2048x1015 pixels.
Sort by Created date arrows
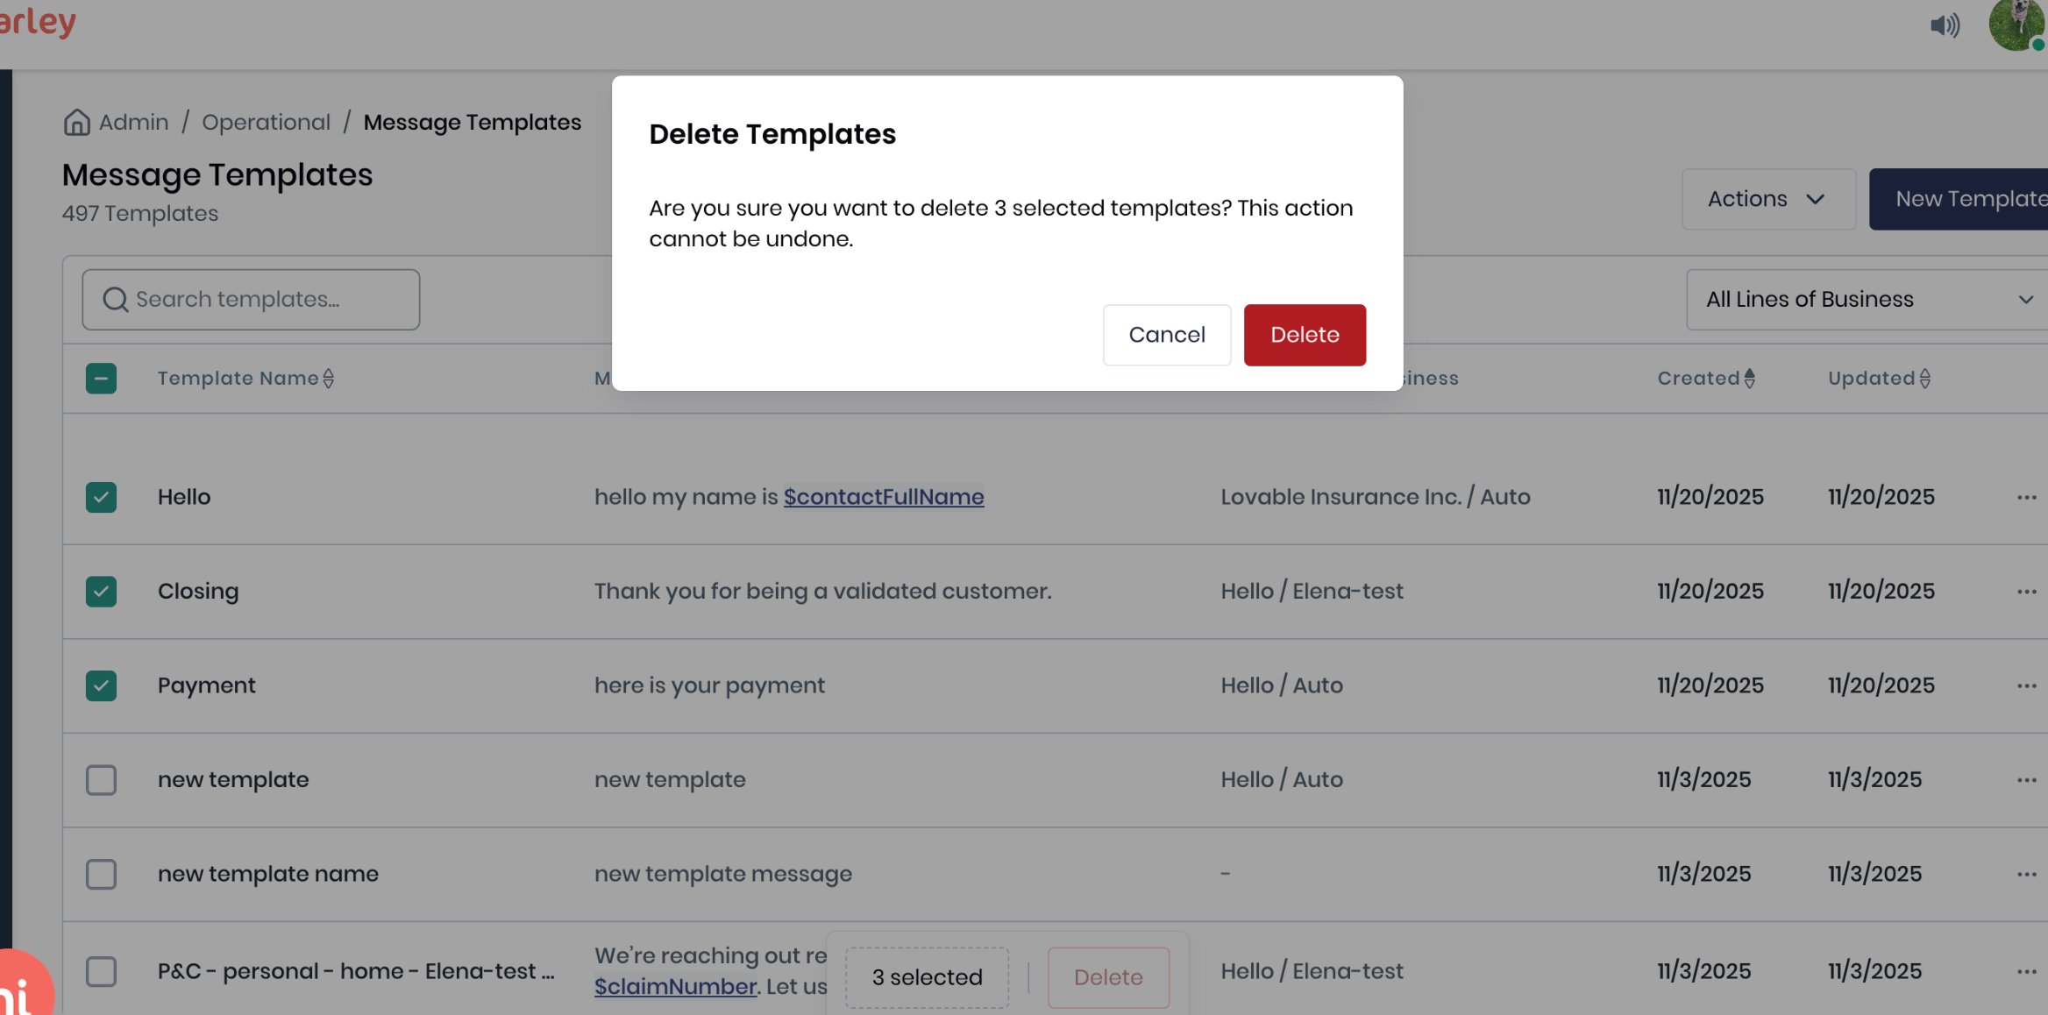click(1750, 379)
